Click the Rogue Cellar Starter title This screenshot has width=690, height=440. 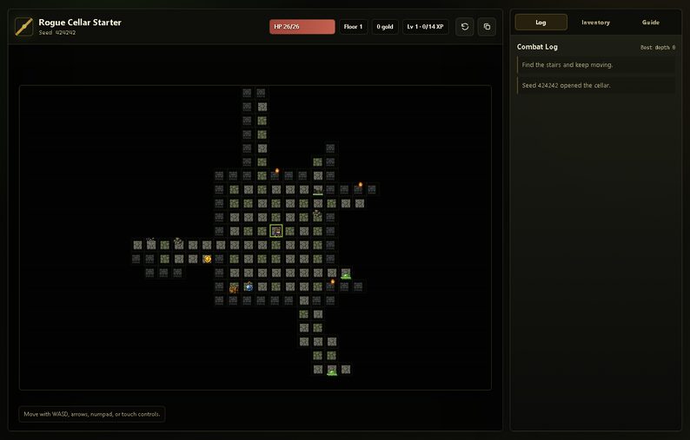tap(80, 23)
